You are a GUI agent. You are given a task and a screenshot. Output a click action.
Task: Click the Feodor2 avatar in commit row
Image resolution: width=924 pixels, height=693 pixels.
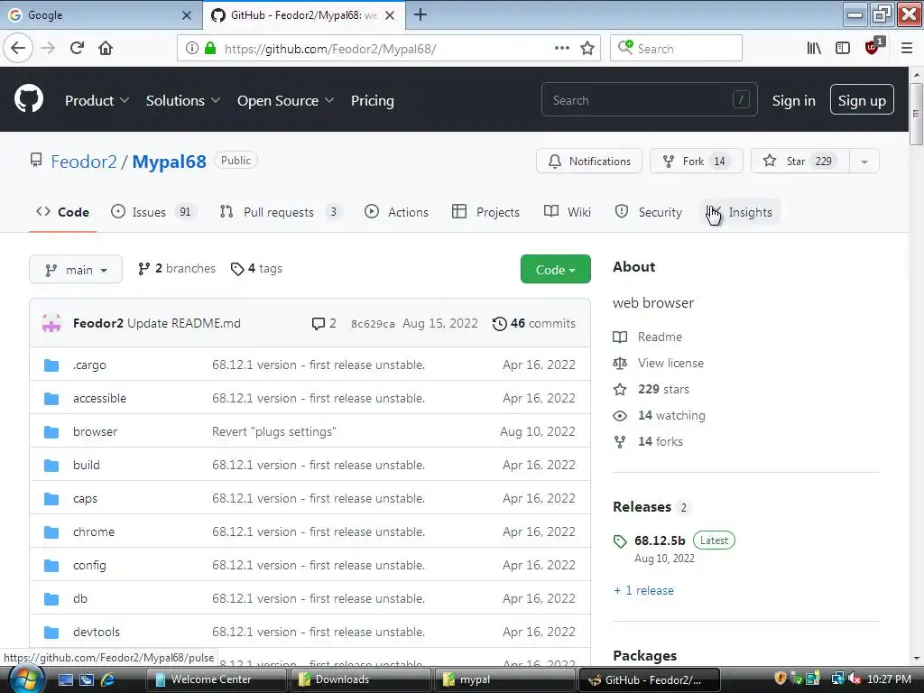coord(51,323)
